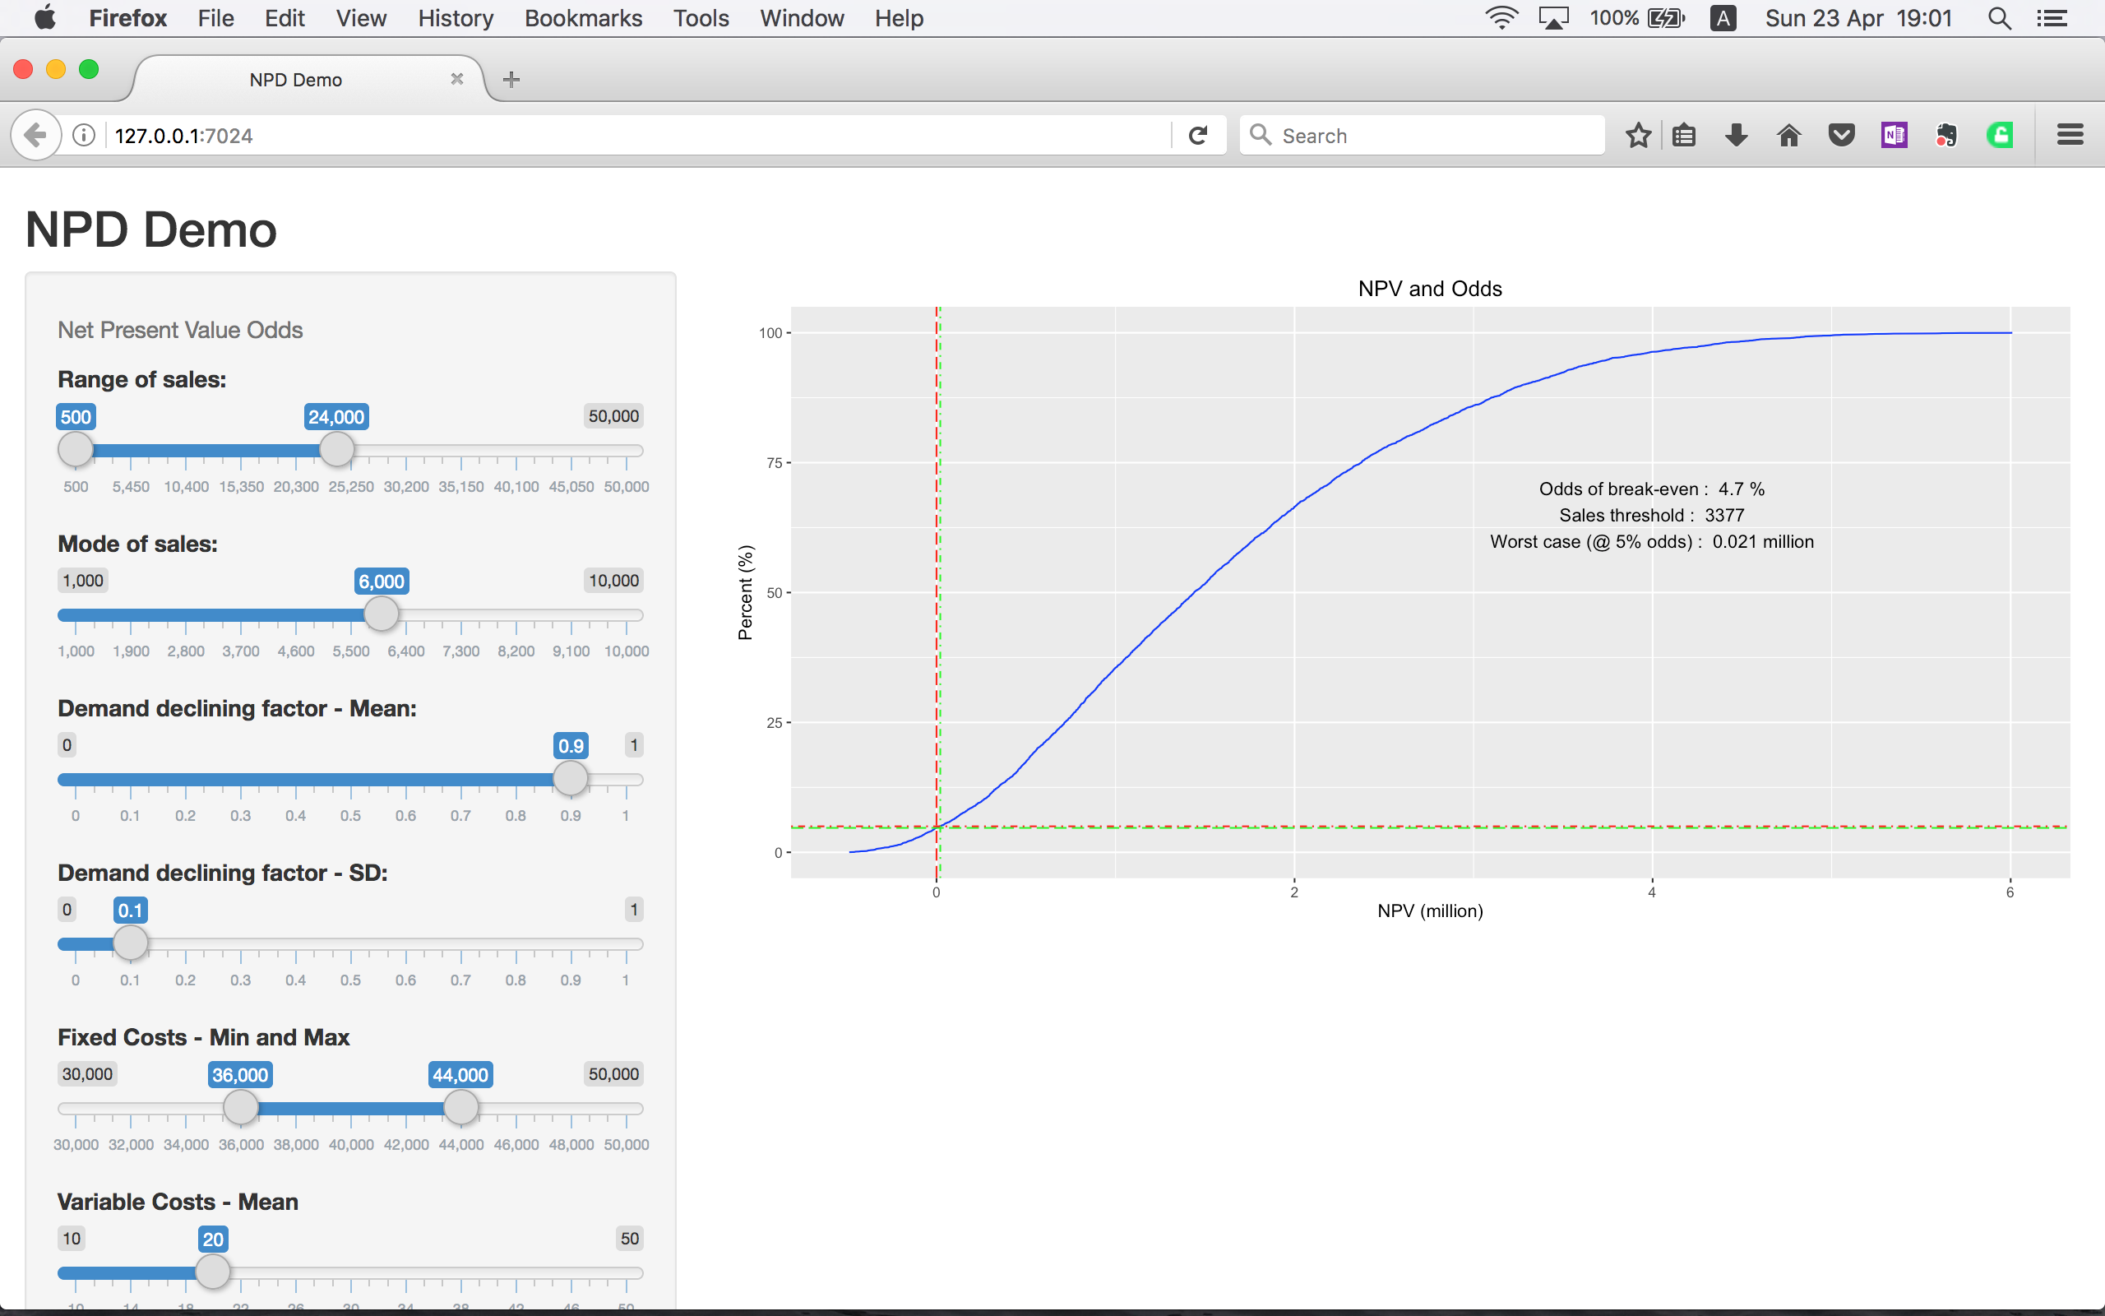This screenshot has height=1316, width=2105.
Task: Click the 8,200 tick label on Mode of sales
Action: [516, 651]
